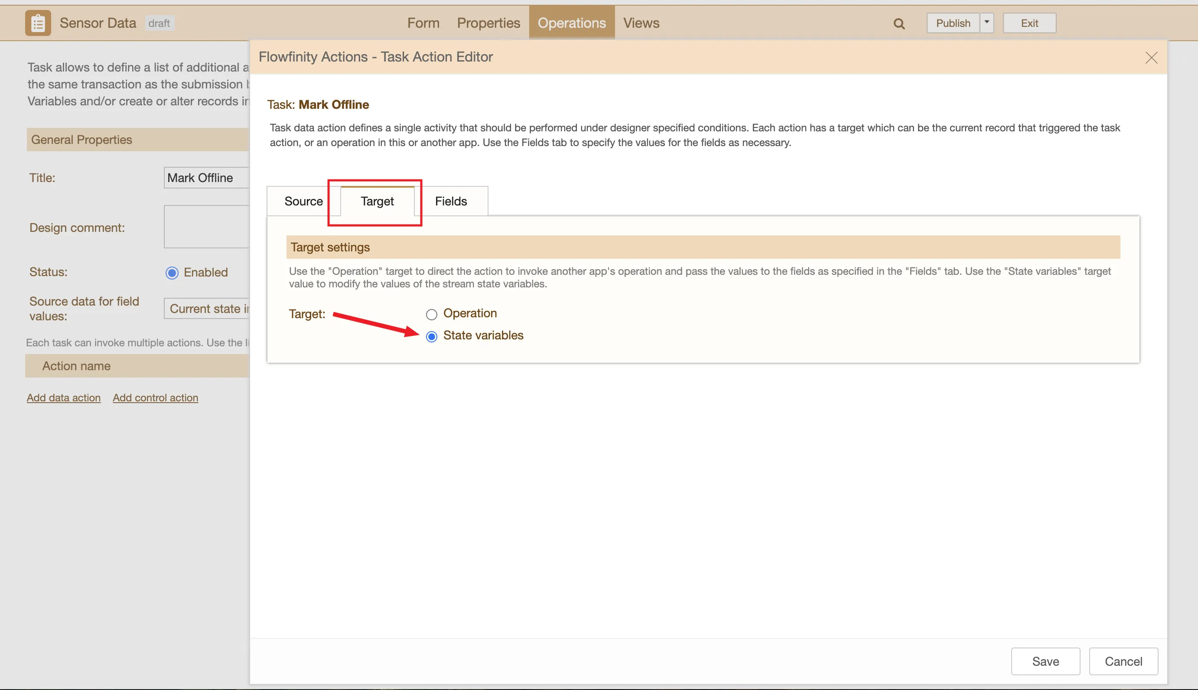Open the Target tab
This screenshot has width=1198, height=690.
377,202
